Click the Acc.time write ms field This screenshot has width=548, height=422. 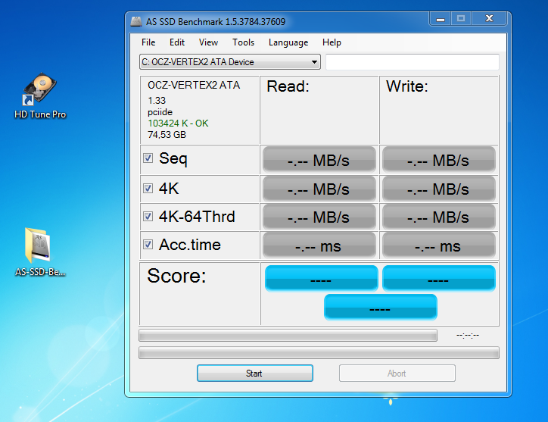click(439, 245)
